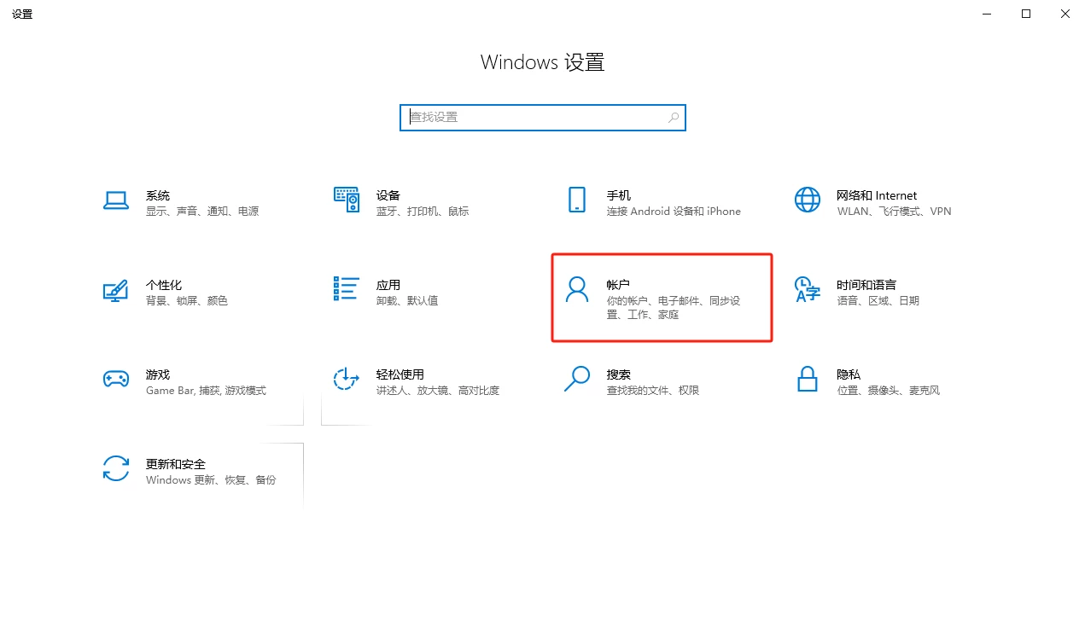Open the 手机 category title
The height and width of the screenshot is (621, 1085).
(x=619, y=195)
